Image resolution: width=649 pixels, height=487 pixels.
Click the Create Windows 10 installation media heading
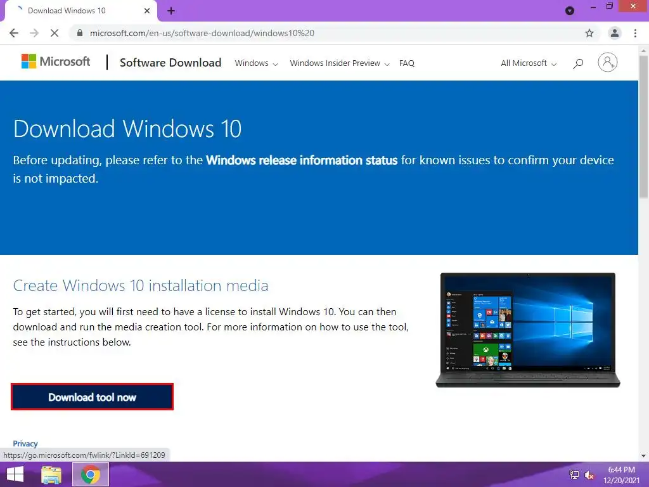click(141, 286)
